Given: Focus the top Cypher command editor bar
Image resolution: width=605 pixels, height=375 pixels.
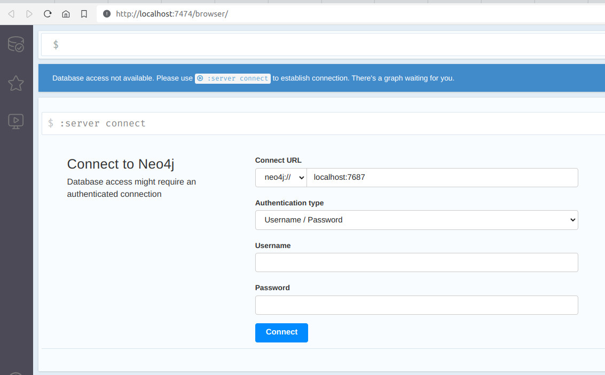Looking at the screenshot, I should tap(324, 45).
